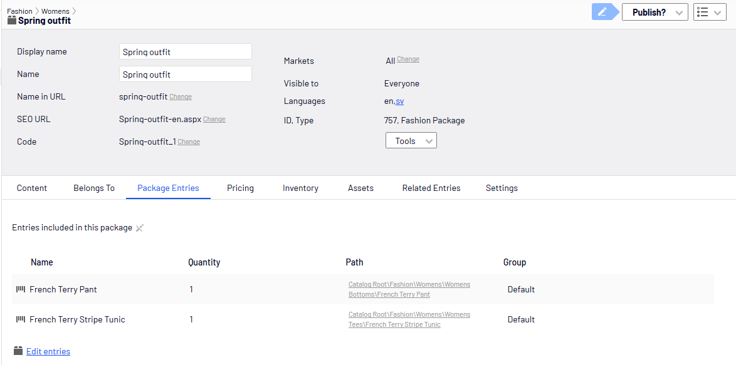Click the Display name input field
The height and width of the screenshot is (365, 736).
click(186, 52)
